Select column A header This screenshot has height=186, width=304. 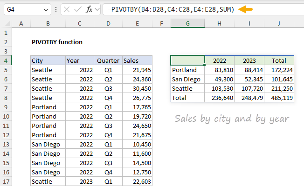(21, 24)
